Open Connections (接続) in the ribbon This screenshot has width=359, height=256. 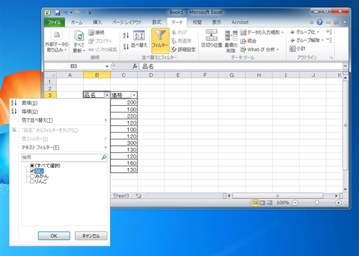(x=96, y=32)
